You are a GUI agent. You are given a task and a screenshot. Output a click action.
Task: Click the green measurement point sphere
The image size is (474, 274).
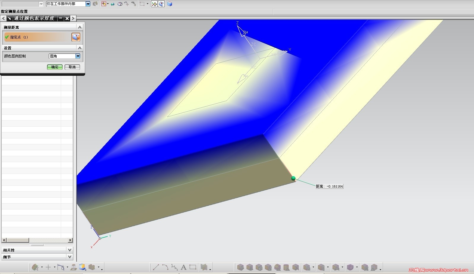(293, 178)
